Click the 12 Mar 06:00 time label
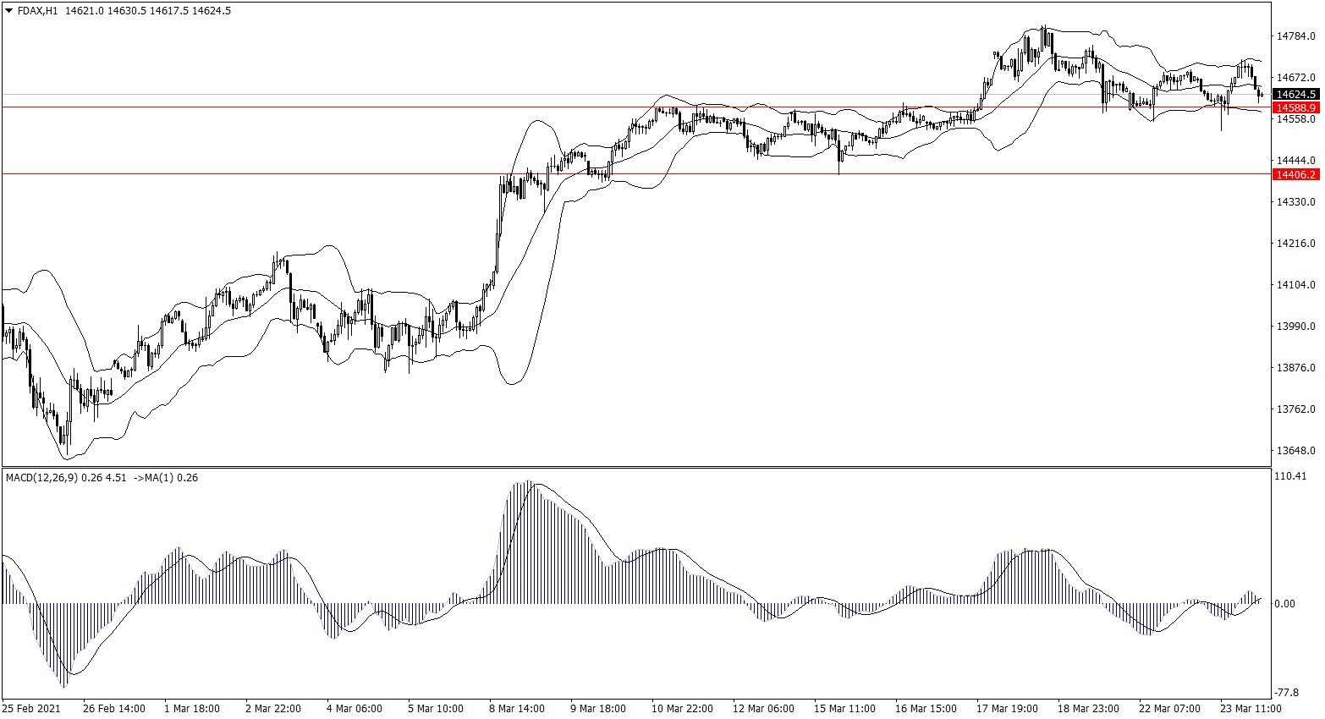 pos(763,709)
